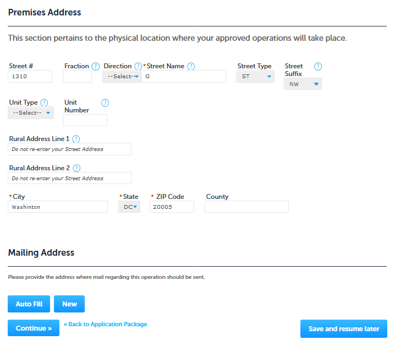Focus the ZIP Code field
395x356 pixels.
pos(172,207)
